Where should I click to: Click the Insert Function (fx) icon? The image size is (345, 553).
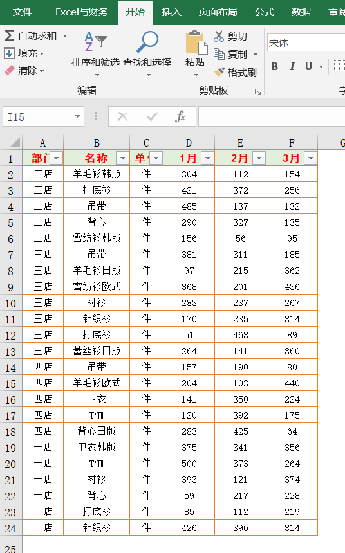[180, 116]
